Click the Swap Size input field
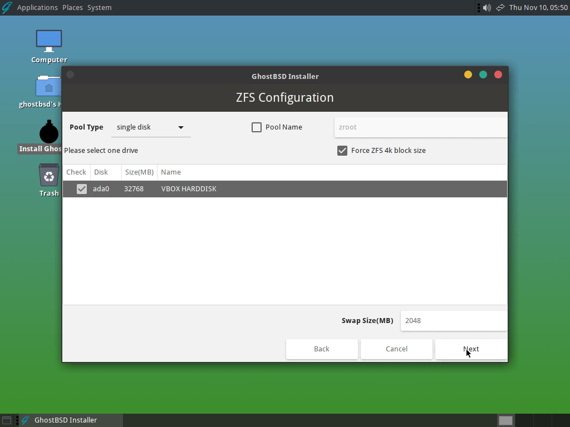The width and height of the screenshot is (570, 427). [453, 321]
